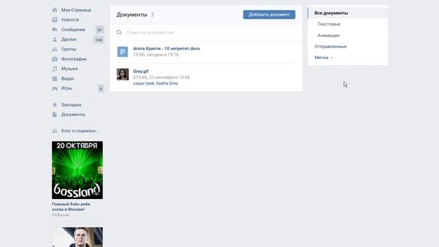Select the Отправленные filter tab
Screen dimensions: 439x247
click(x=331, y=47)
